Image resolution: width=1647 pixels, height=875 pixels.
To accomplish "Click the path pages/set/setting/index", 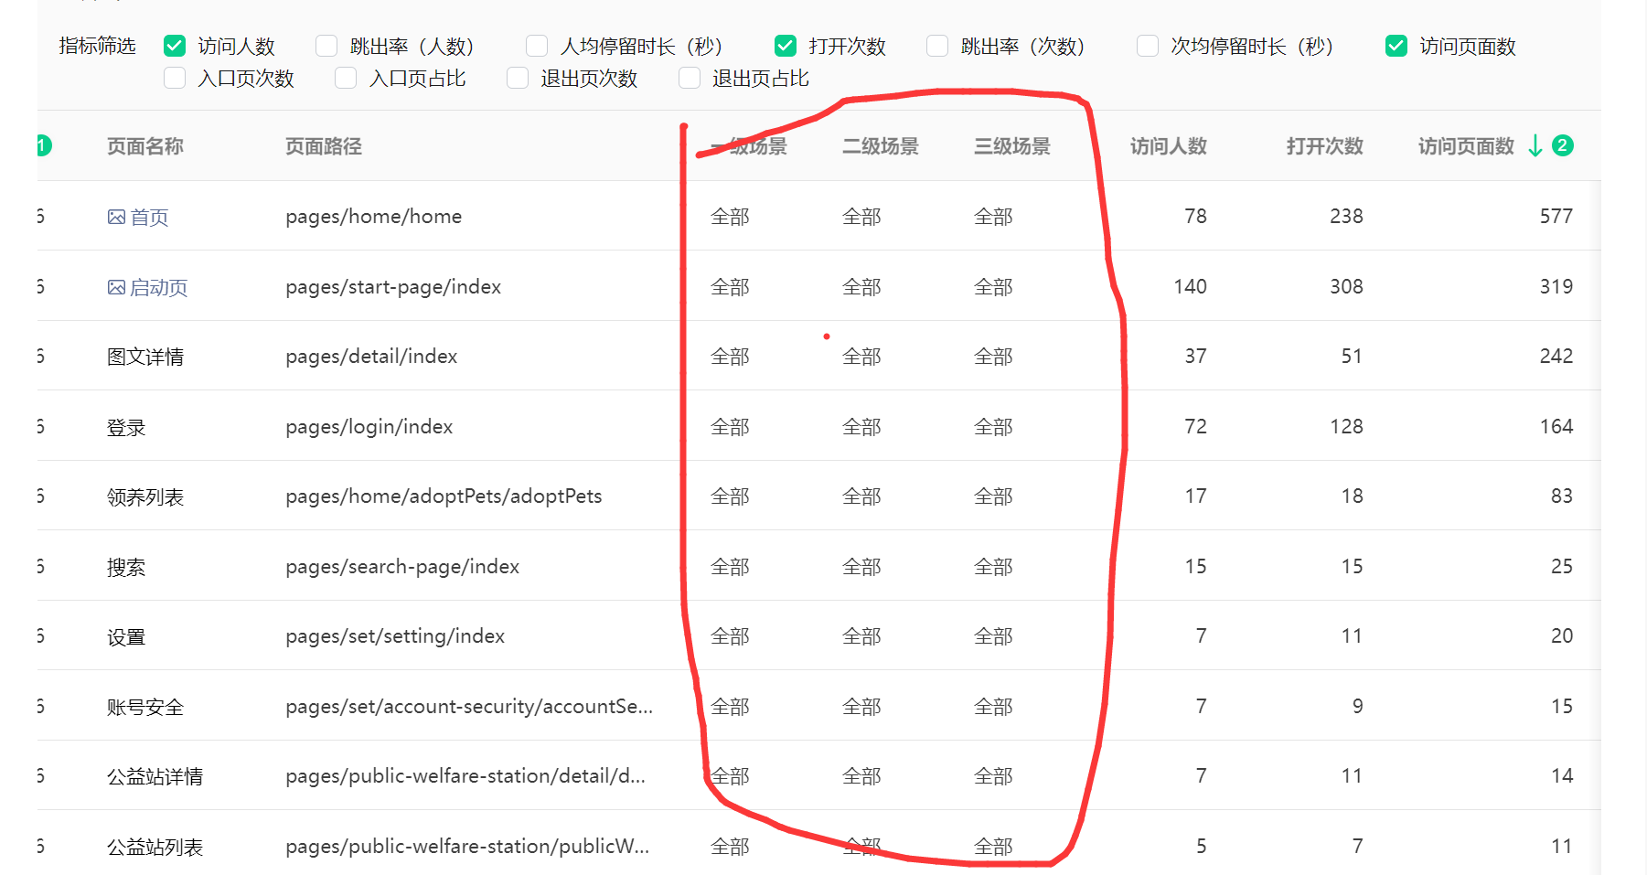I will click(395, 636).
